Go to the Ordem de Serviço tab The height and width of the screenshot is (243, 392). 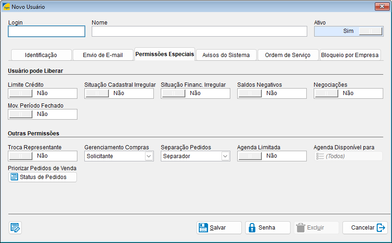click(288, 55)
